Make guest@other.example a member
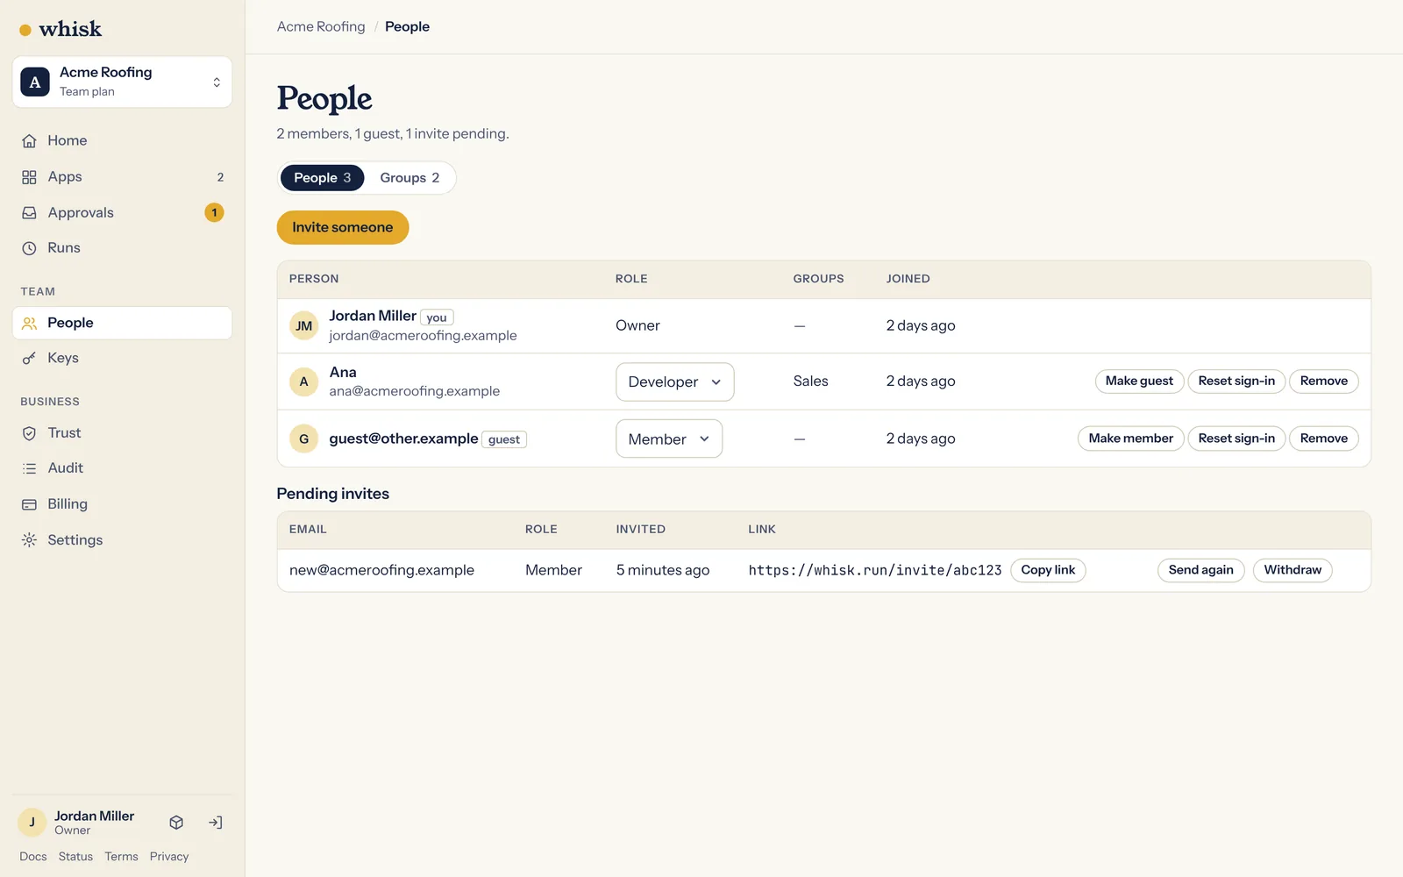 (x=1131, y=438)
